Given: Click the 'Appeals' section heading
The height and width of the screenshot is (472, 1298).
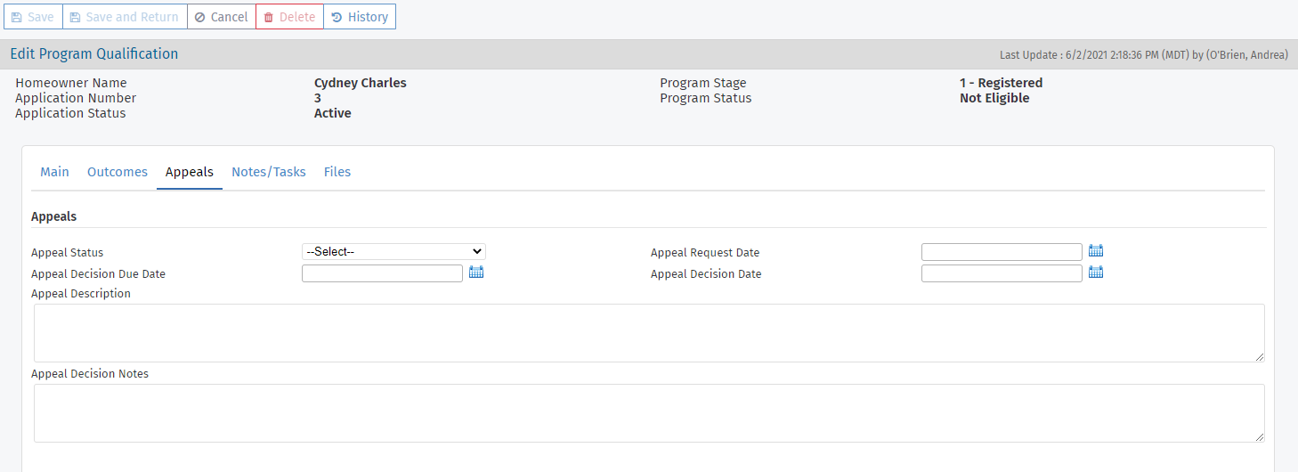Looking at the screenshot, I should click(x=54, y=216).
